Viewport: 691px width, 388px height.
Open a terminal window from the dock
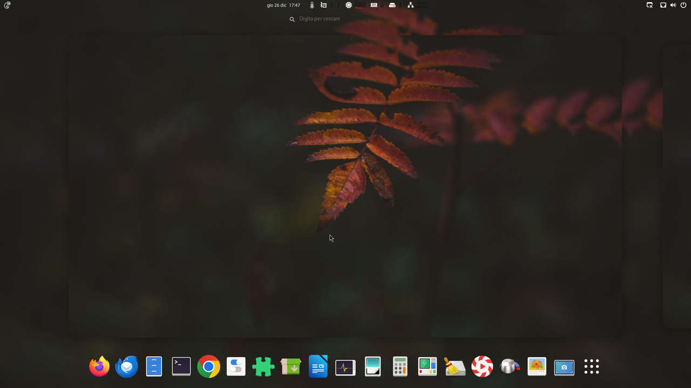point(181,366)
